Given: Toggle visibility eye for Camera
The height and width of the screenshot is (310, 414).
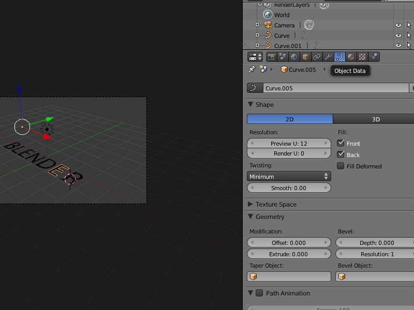Looking at the screenshot, I should click(398, 25).
